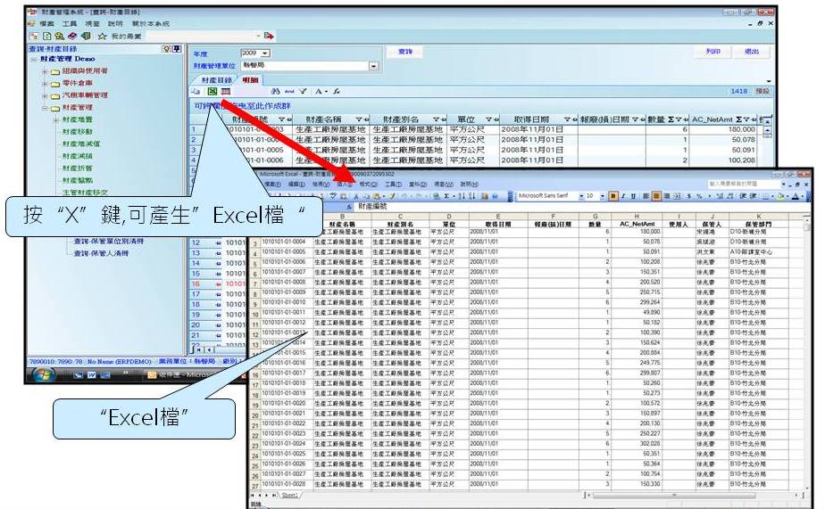Expand the 零件倉庫 tree folder
This screenshot has width=825, height=509.
click(45, 83)
